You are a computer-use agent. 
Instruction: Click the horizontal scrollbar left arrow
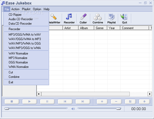[x=39, y=94]
